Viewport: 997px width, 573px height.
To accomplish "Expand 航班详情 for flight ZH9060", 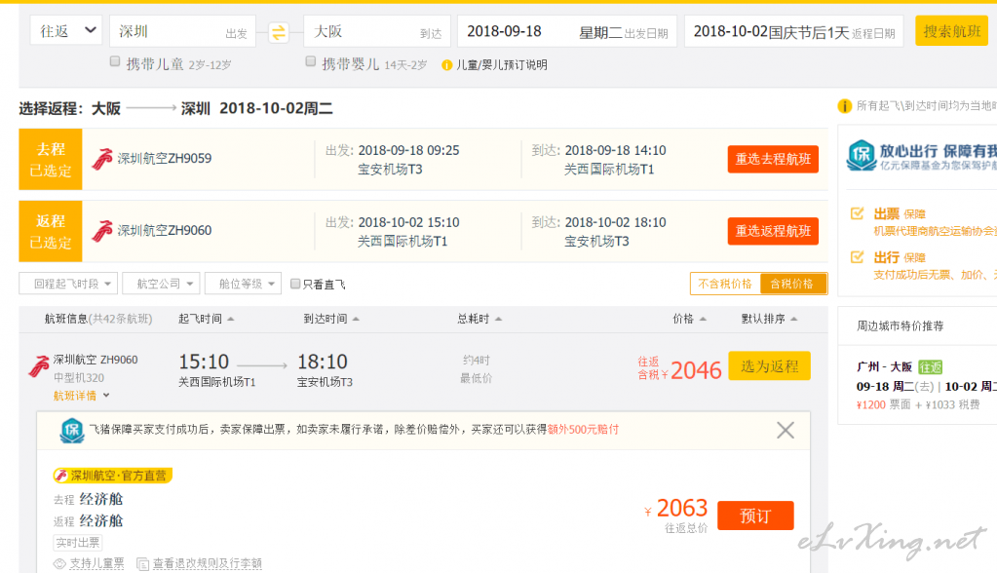I will coord(82,396).
